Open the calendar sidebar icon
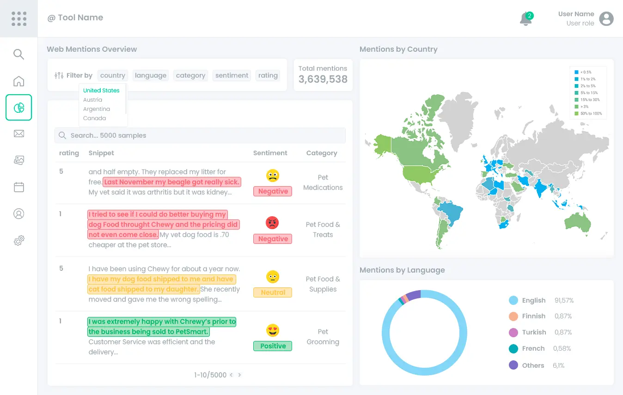 click(x=18, y=187)
